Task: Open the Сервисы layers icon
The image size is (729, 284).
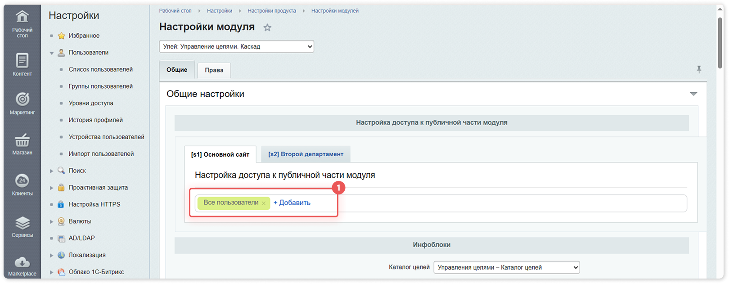Action: pyautogui.click(x=22, y=223)
